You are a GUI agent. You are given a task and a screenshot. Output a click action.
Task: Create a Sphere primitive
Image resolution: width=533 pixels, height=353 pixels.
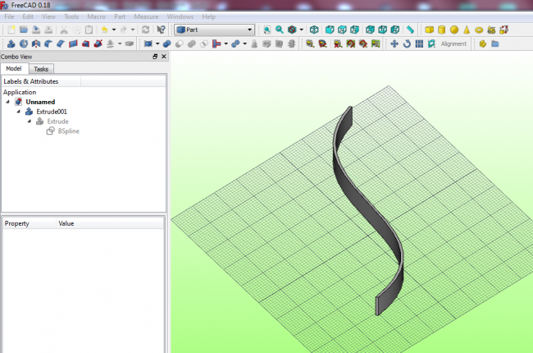click(x=453, y=30)
